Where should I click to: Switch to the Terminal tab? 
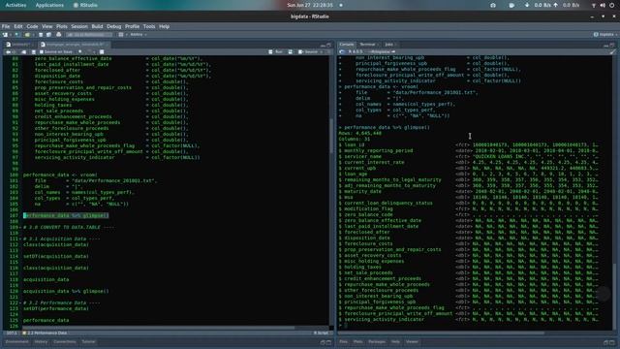tap(367, 45)
